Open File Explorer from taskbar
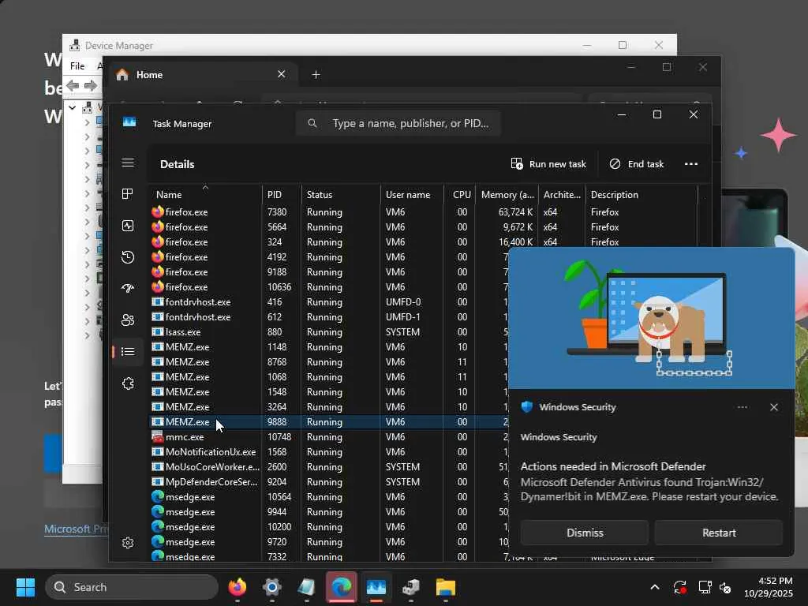 point(446,587)
